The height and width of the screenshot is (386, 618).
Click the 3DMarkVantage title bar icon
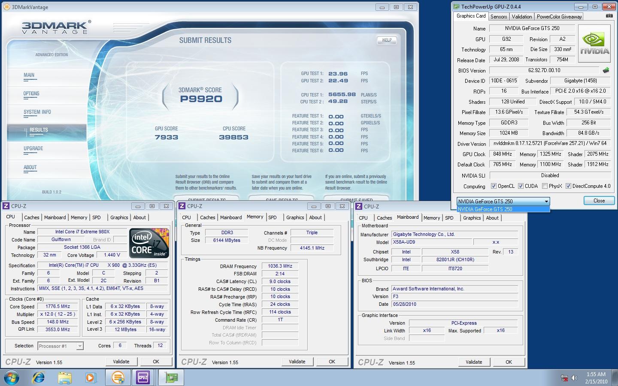tap(7, 7)
